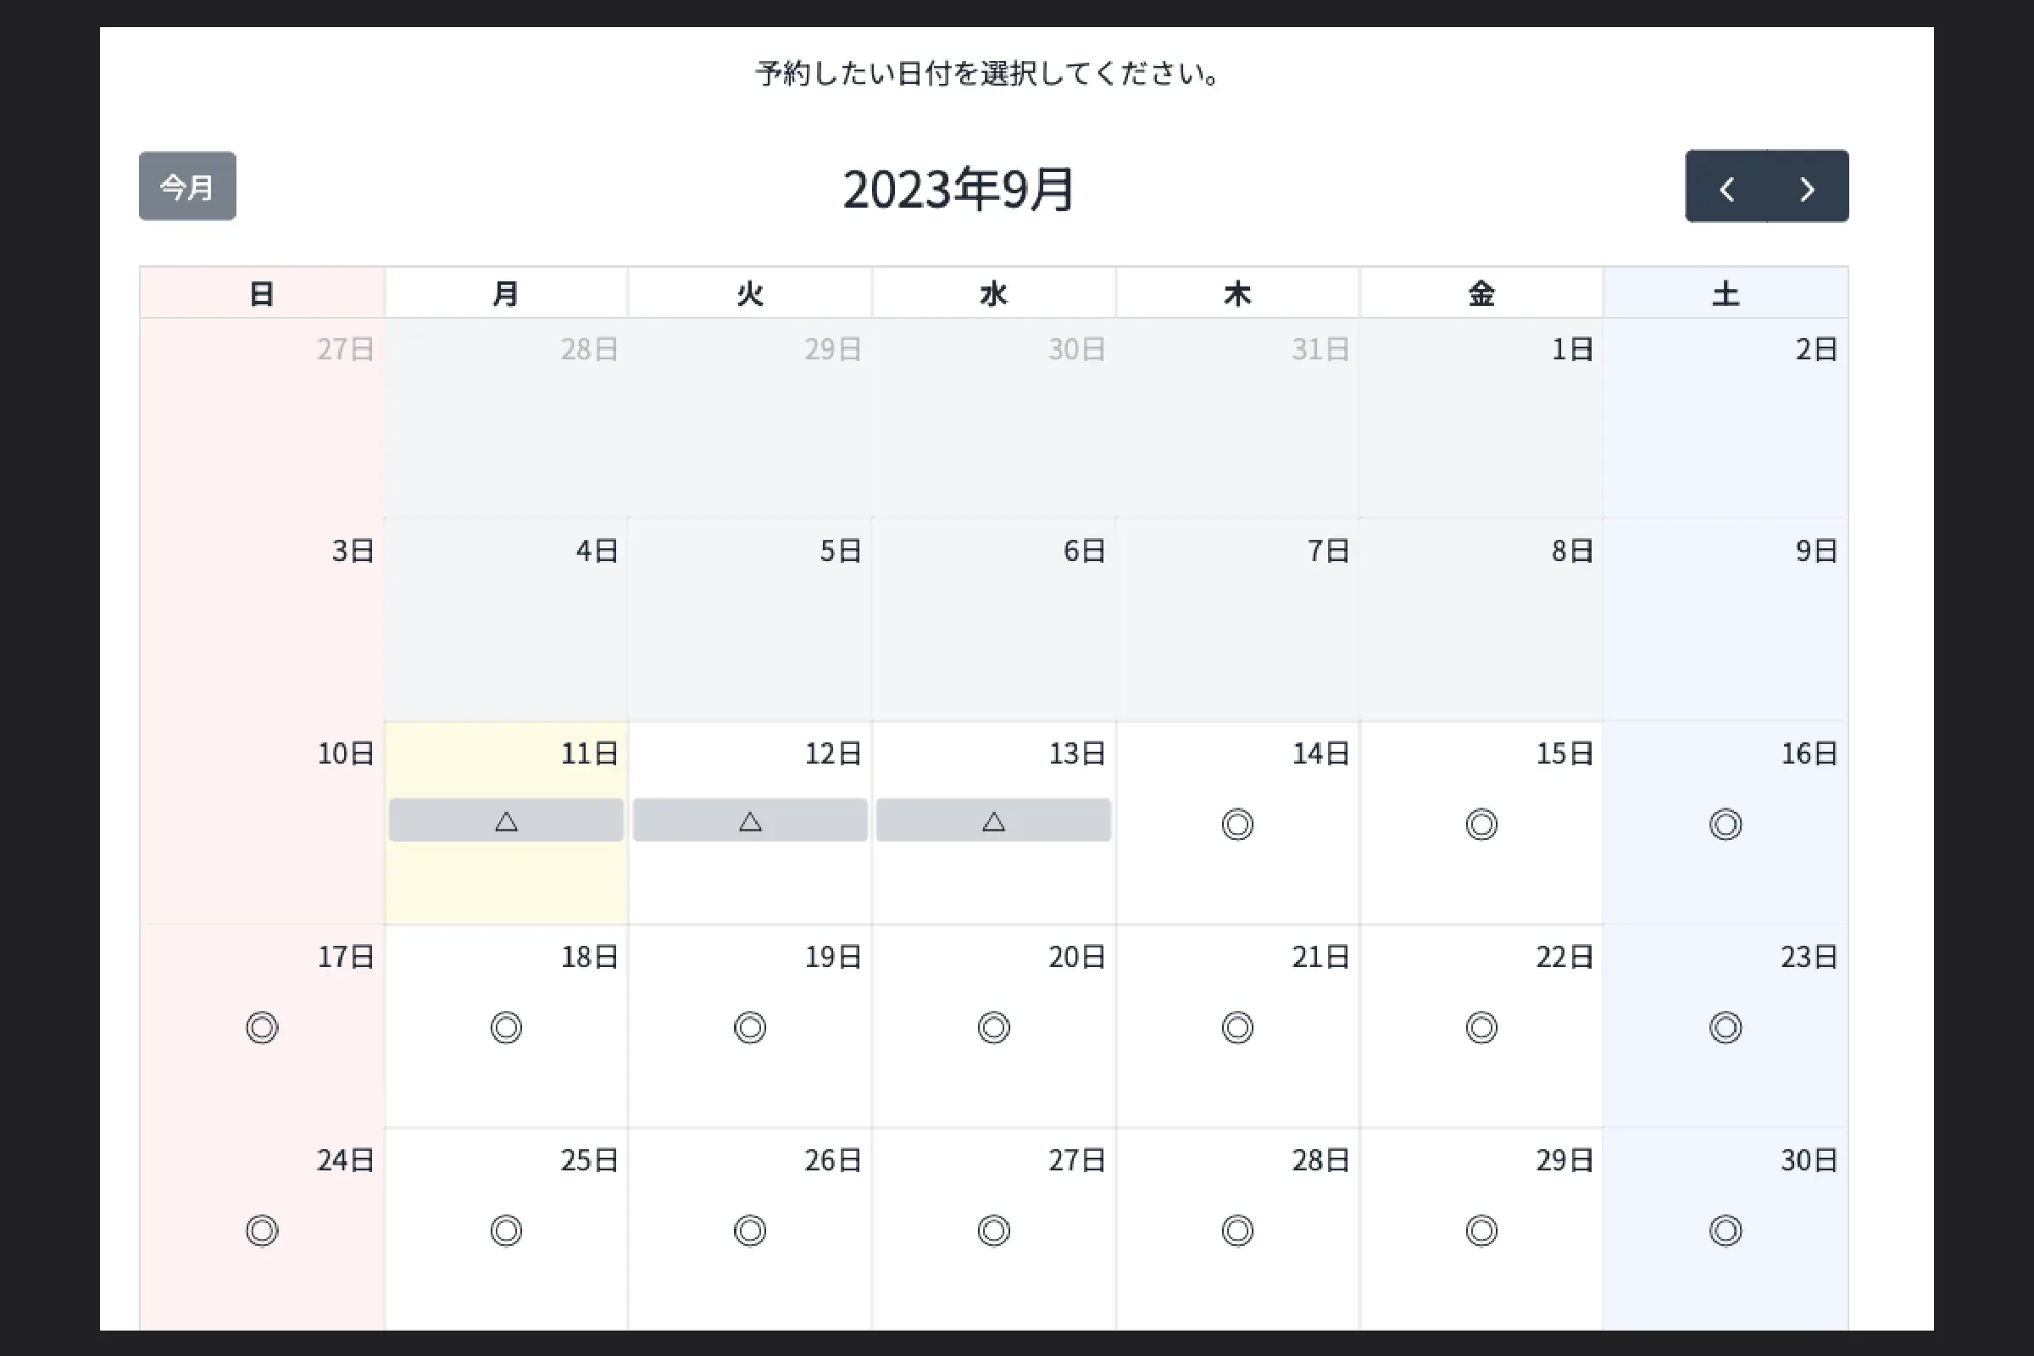Select the ◎ mark on Sunday September 17

pyautogui.click(x=261, y=1027)
